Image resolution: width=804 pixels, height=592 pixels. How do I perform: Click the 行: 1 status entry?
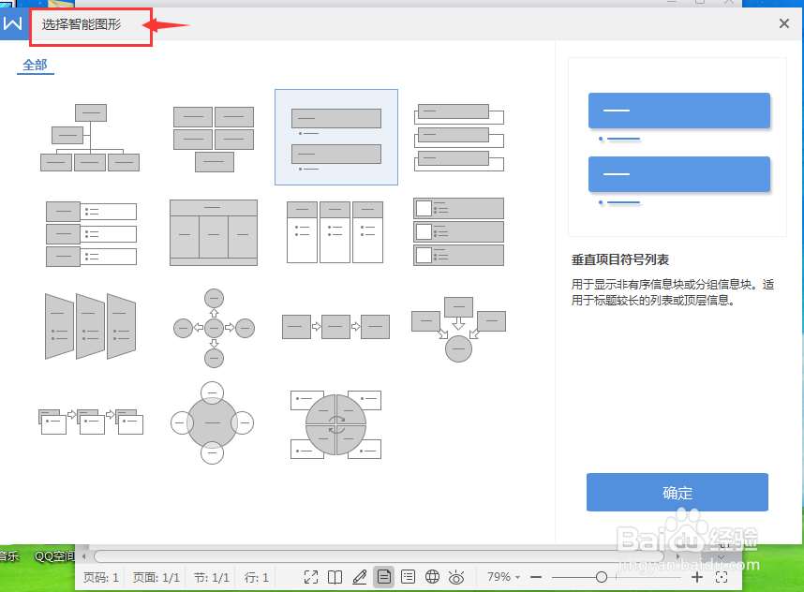click(257, 578)
